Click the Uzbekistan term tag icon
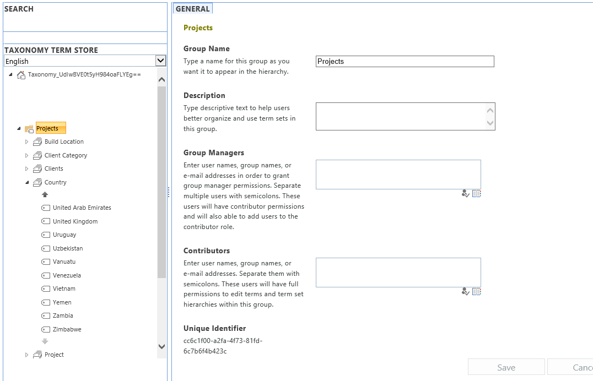 46,249
